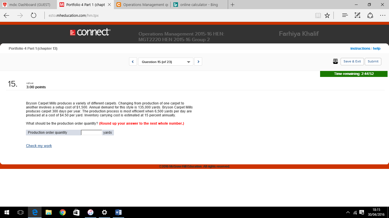This screenshot has width=389, height=218.
Task: Open the help link
Action: tap(376, 49)
